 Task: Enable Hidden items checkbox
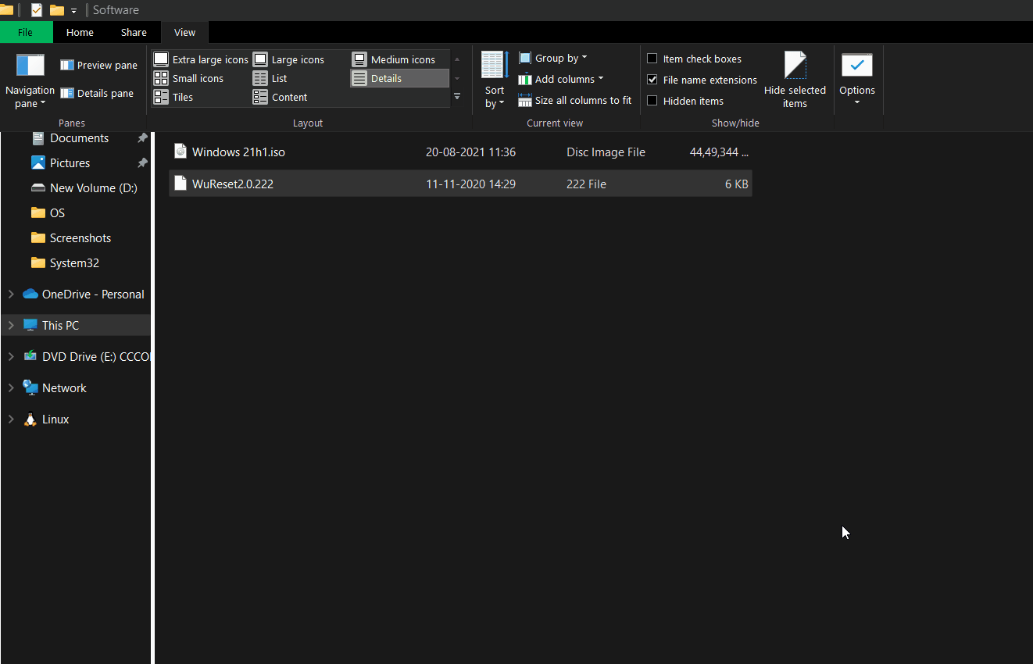point(652,101)
